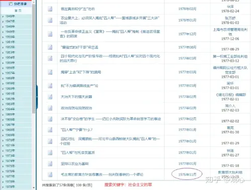The height and width of the screenshot is (190, 251).
Task: Open article 毛主席的教育方针岂容篡改
Action: pyautogui.click(x=102, y=174)
